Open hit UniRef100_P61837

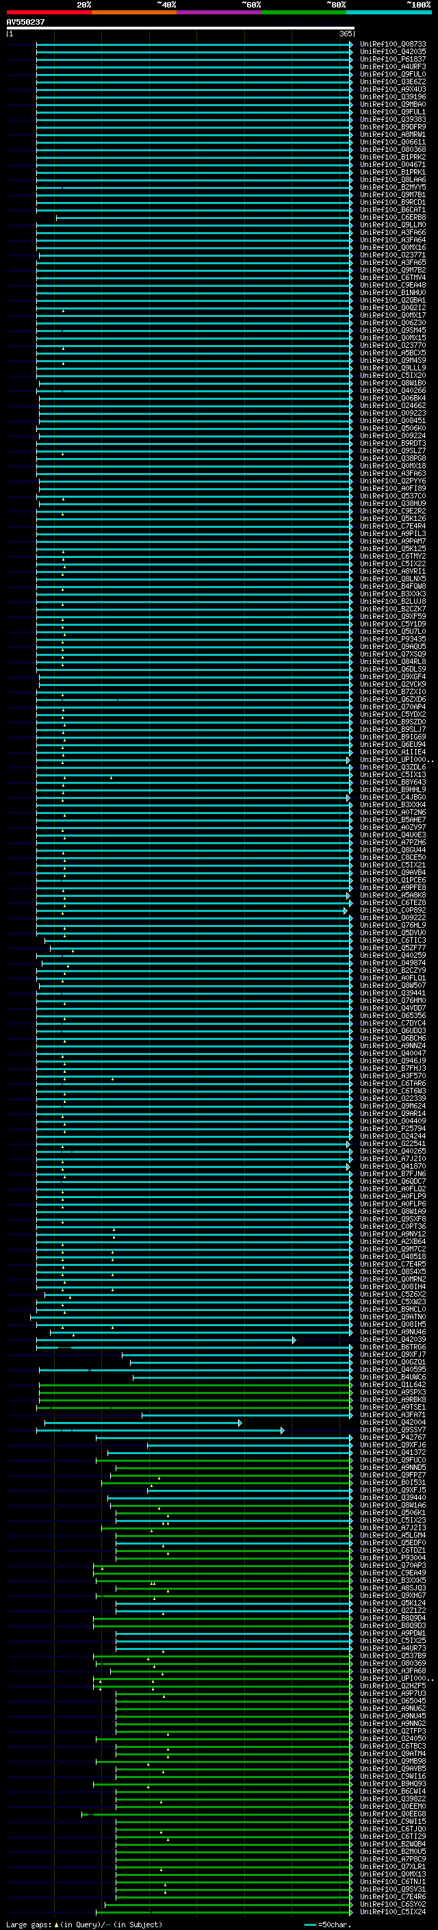[393, 59]
